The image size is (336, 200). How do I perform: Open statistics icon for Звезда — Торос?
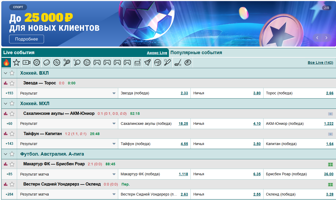(6, 83)
